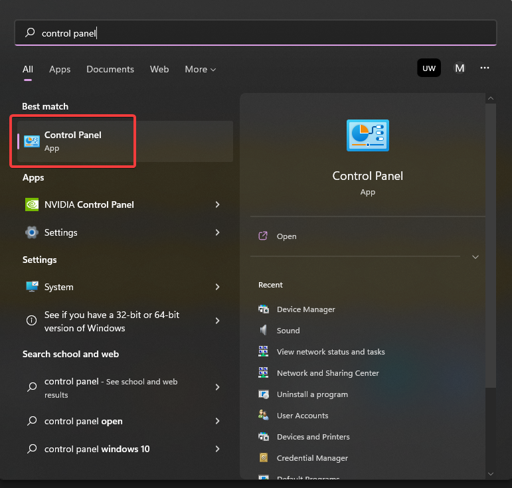Select the All search tab
The height and width of the screenshot is (488, 512).
(28, 69)
